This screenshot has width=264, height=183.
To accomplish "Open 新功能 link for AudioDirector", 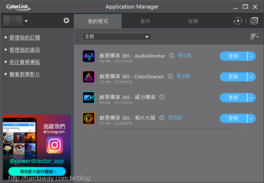I will 185,55.
